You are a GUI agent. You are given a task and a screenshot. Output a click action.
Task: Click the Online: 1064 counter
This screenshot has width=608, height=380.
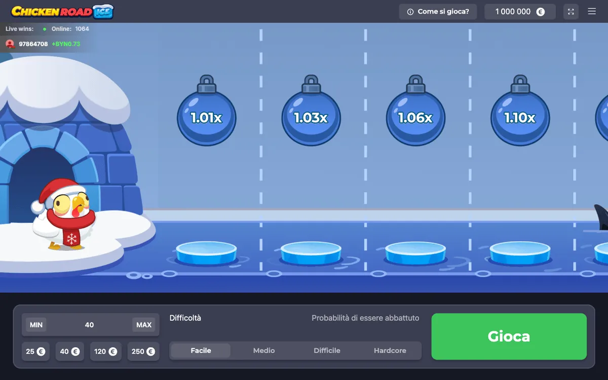(70, 29)
